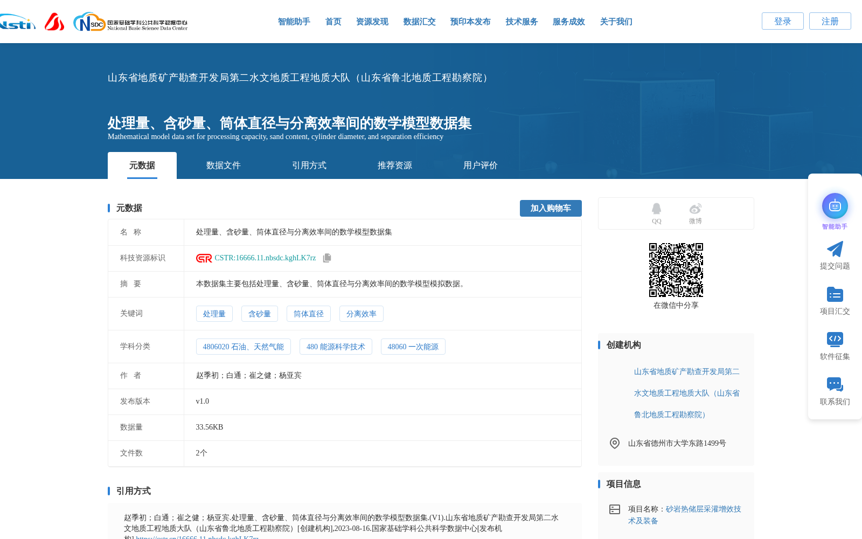Open the 智能助手 robot icon in sidebar

click(x=835, y=206)
